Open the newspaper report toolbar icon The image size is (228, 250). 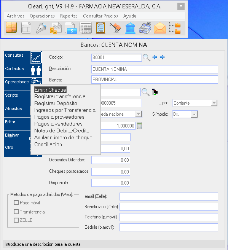pyautogui.click(x=86, y=28)
